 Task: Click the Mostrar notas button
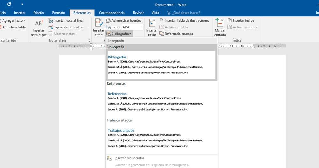[x=62, y=34]
